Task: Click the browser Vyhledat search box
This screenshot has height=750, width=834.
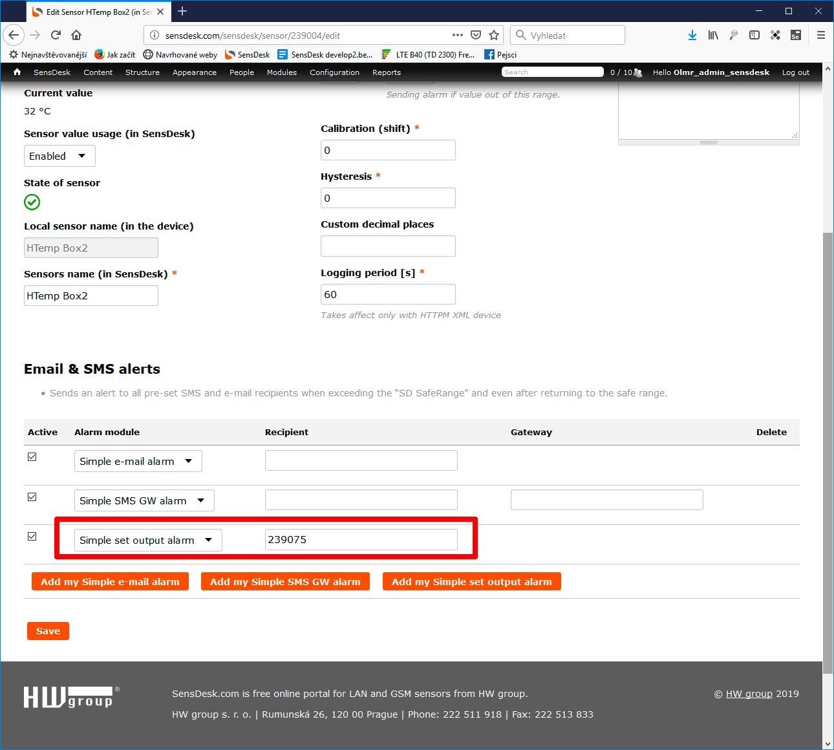Action: pos(568,35)
